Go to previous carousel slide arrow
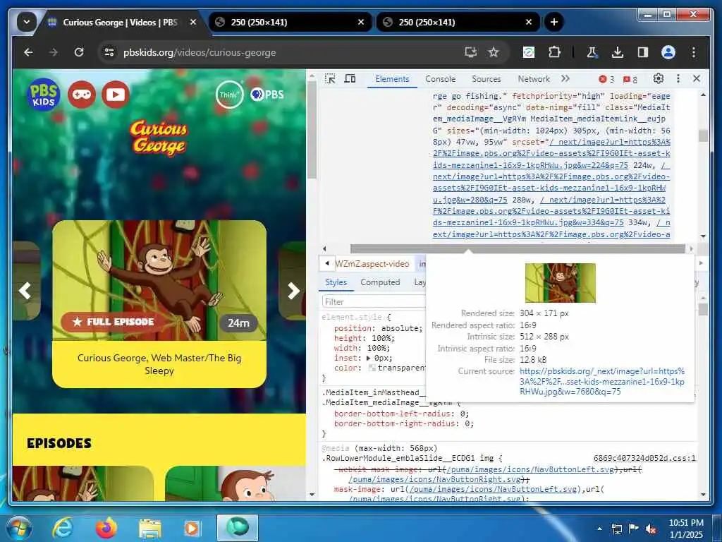The height and width of the screenshot is (542, 722). pyautogui.click(x=25, y=291)
